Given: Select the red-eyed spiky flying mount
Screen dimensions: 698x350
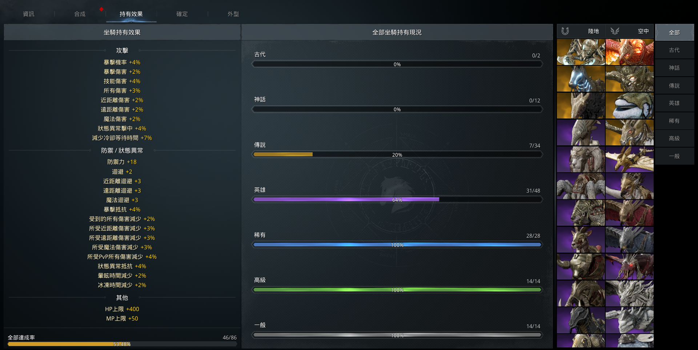Looking at the screenshot, I should tap(629, 267).
